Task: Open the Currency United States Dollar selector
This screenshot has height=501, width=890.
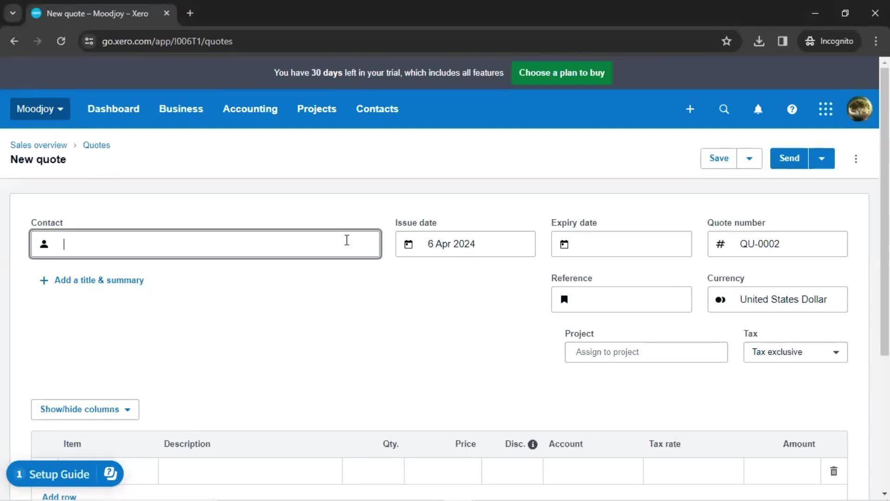Action: tap(777, 300)
